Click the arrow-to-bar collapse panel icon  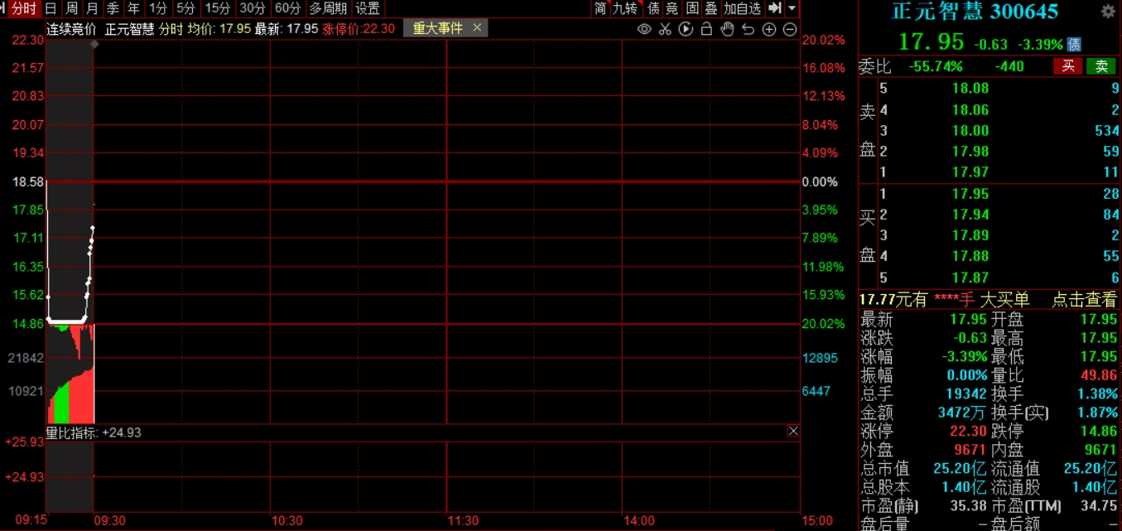point(774,8)
